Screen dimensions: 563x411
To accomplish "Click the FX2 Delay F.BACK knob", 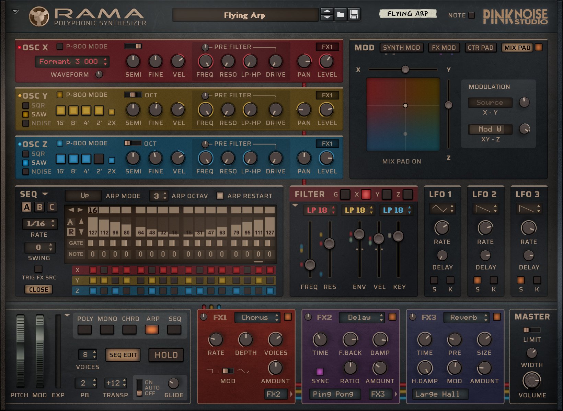I will (x=350, y=339).
